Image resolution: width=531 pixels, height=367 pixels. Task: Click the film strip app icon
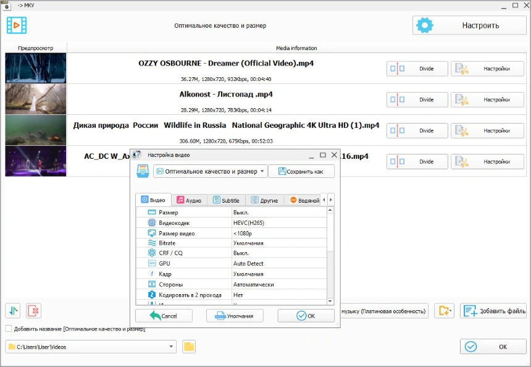click(17, 25)
